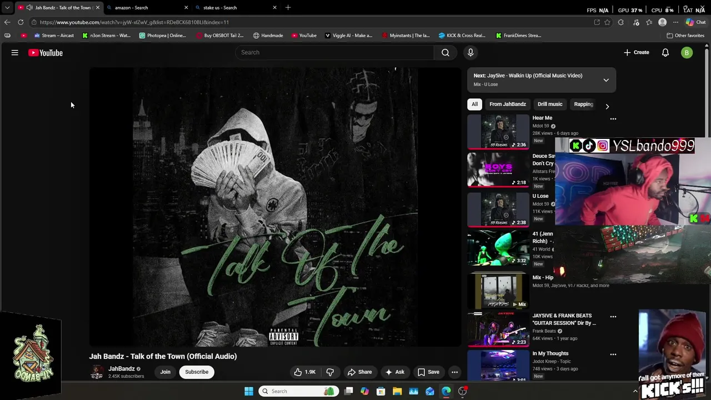Open the JAY5IVE & FRANK BEATS thumbnail
The height and width of the screenshot is (400, 711).
coord(498,329)
